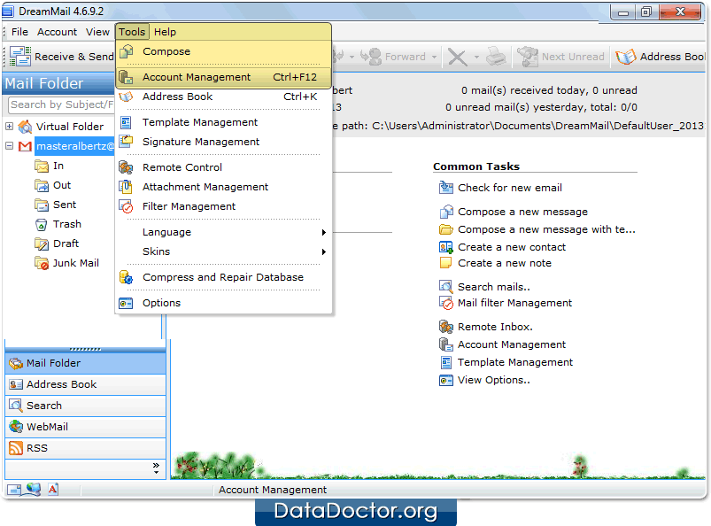
Task: Select the In folder
Action: click(x=58, y=166)
